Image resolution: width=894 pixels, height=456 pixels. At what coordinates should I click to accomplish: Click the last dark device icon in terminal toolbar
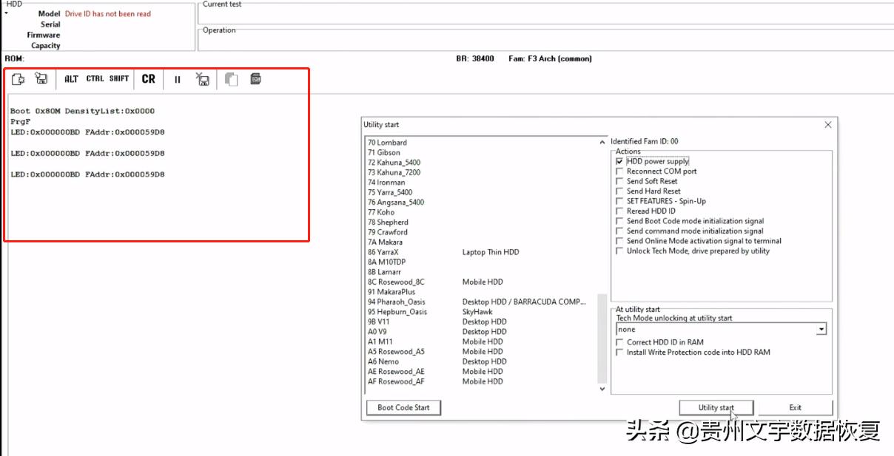tap(255, 79)
